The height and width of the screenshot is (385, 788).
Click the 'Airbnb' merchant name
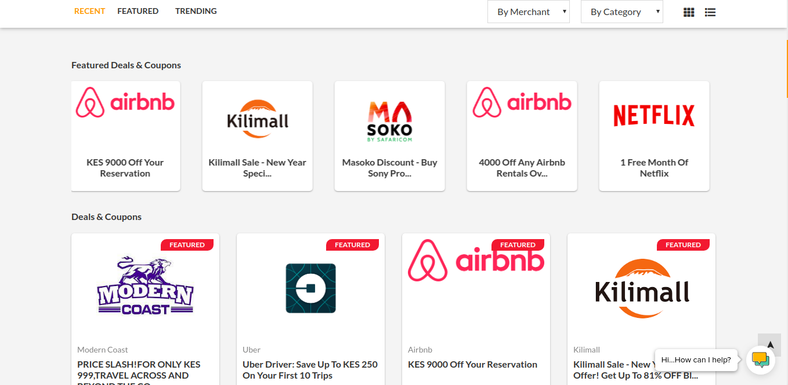tap(420, 350)
